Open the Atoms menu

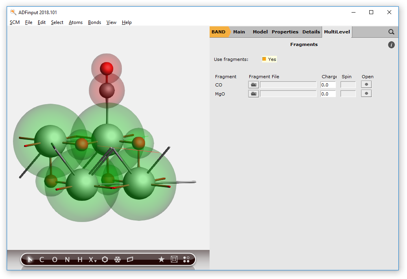click(x=76, y=22)
